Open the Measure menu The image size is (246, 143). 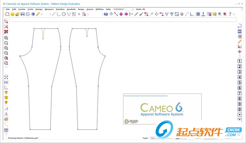pyautogui.click(x=49, y=9)
